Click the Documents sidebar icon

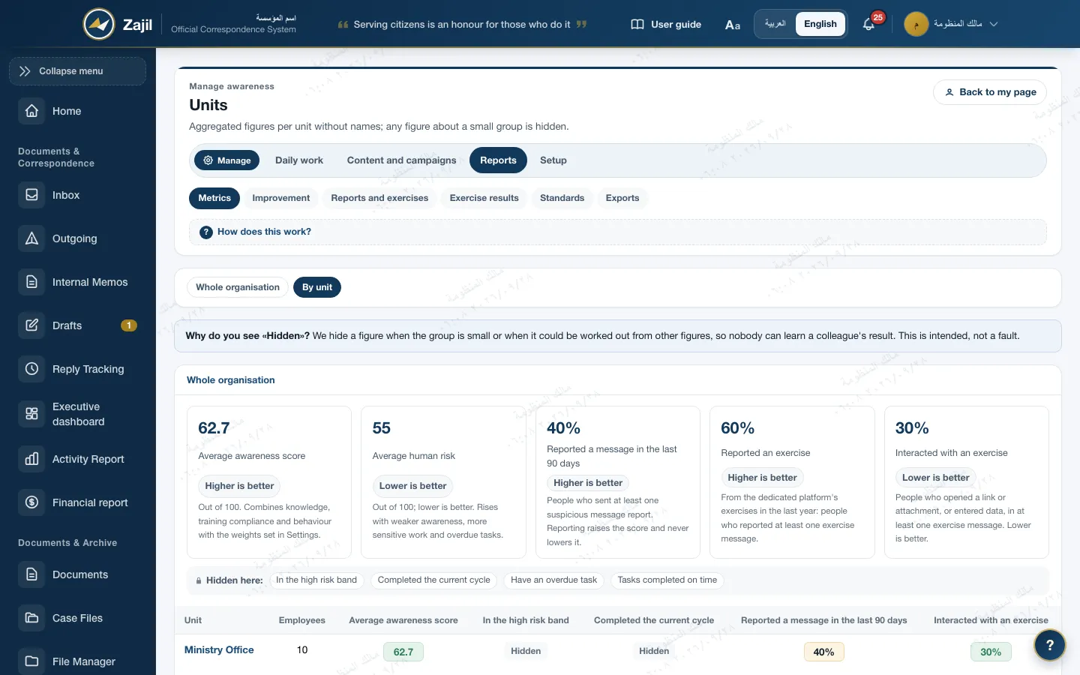[x=31, y=574]
